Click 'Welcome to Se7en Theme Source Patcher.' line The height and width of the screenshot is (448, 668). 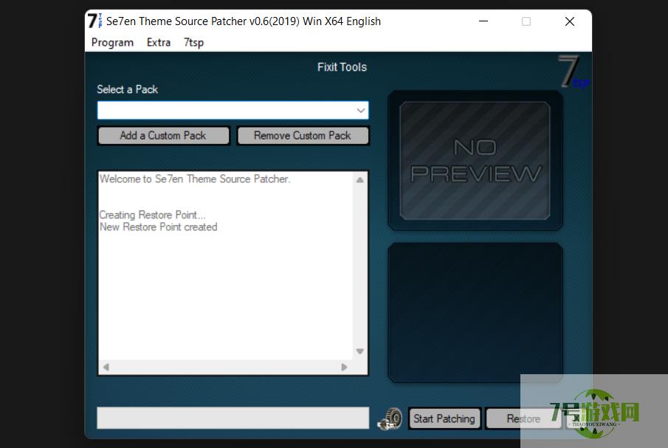point(195,179)
